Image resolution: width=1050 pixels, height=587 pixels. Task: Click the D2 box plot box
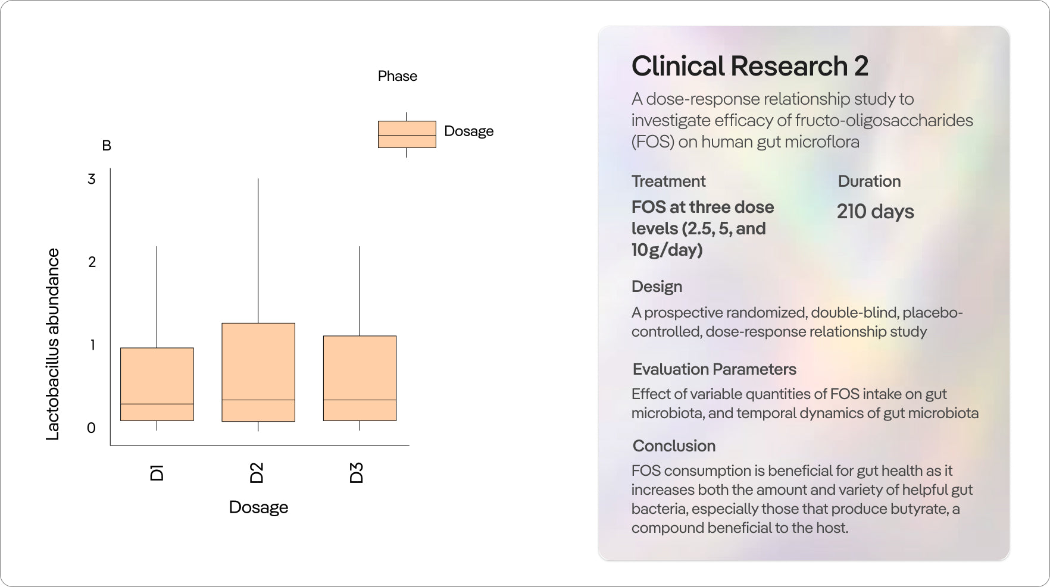(258, 372)
